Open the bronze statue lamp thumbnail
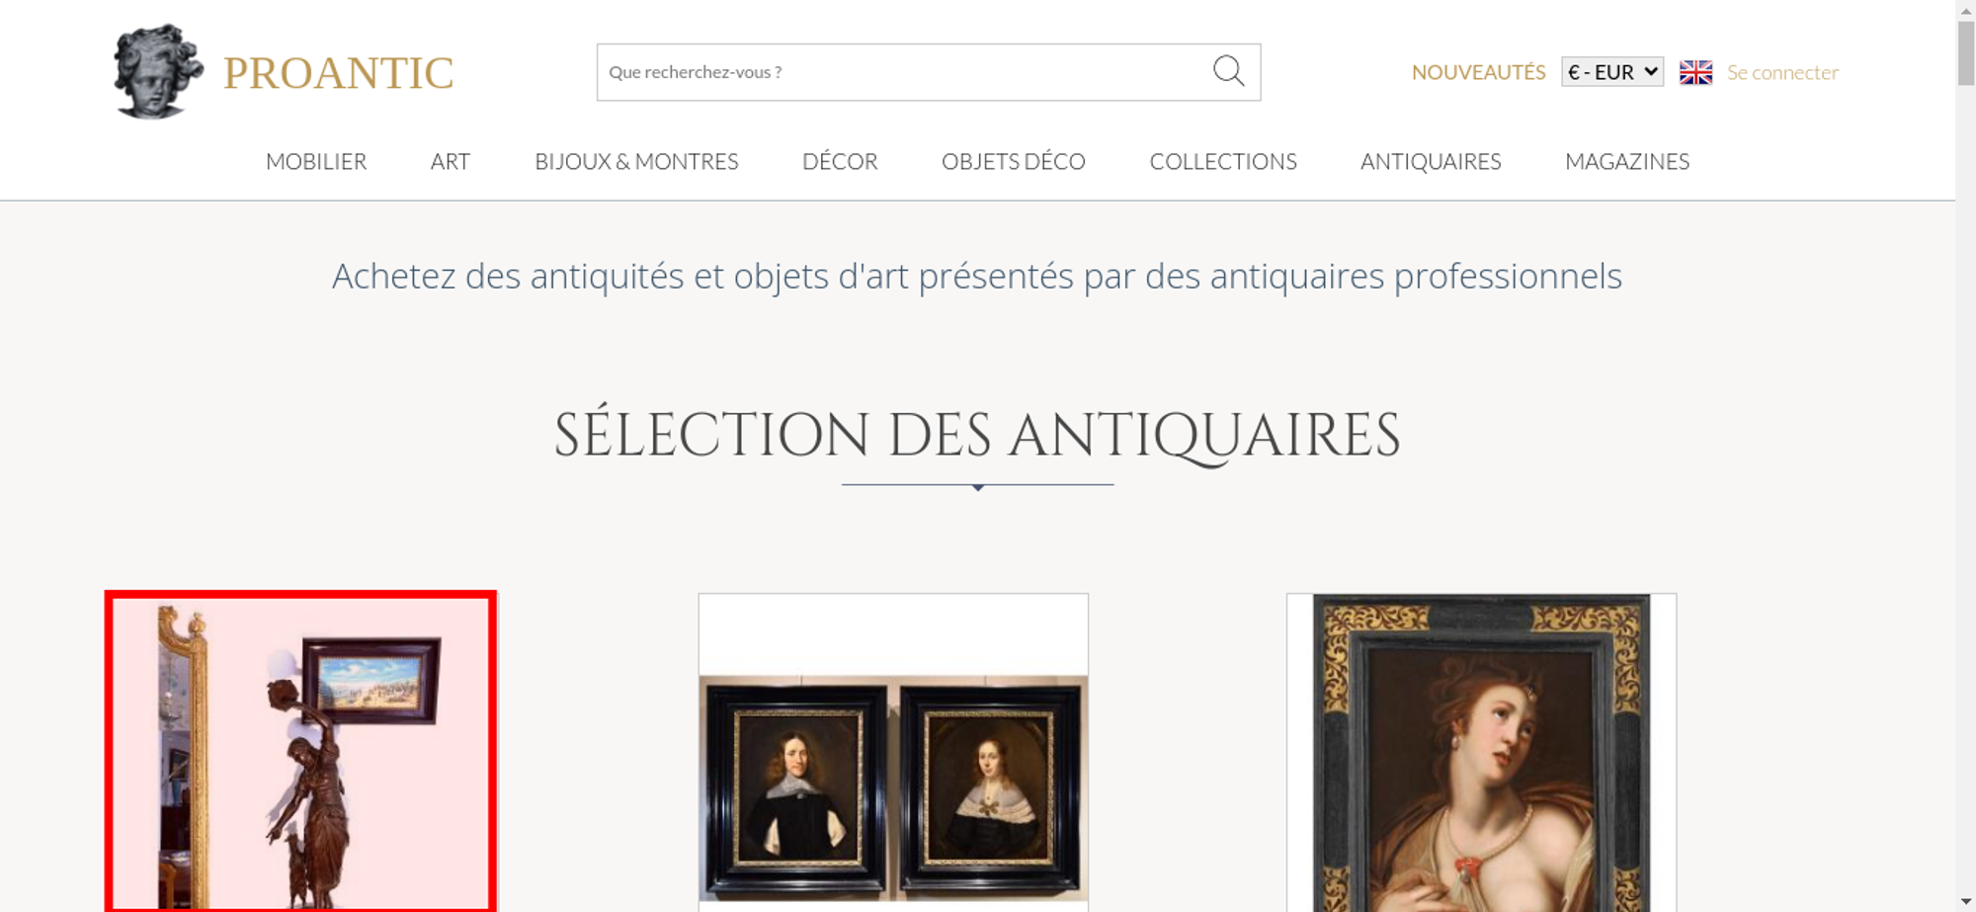Image resolution: width=1976 pixels, height=912 pixels. (x=300, y=751)
